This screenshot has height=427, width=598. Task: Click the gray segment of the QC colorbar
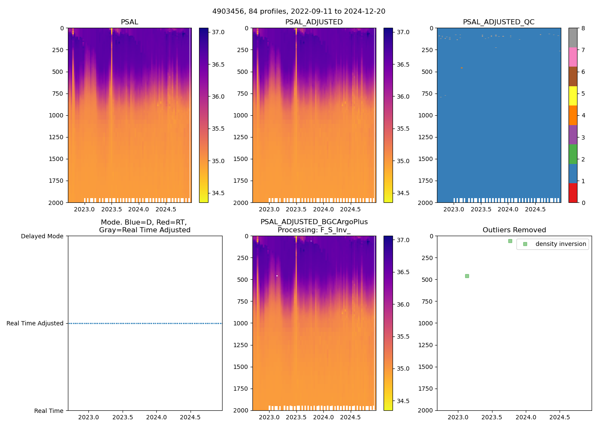573,38
